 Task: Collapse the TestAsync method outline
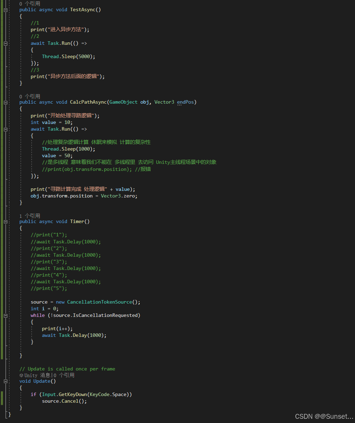click(6, 10)
